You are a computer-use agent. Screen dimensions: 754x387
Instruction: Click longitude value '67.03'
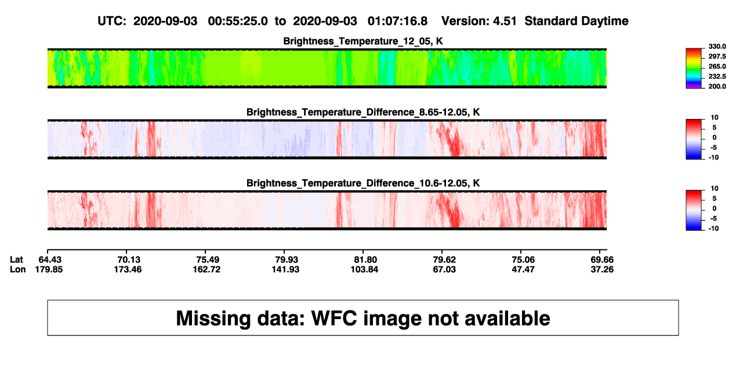(444, 270)
